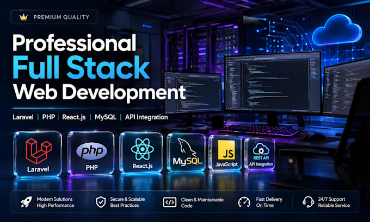Click the PHP logo tile
Image resolution: width=370 pixels, height=222 pixels.
tap(91, 153)
